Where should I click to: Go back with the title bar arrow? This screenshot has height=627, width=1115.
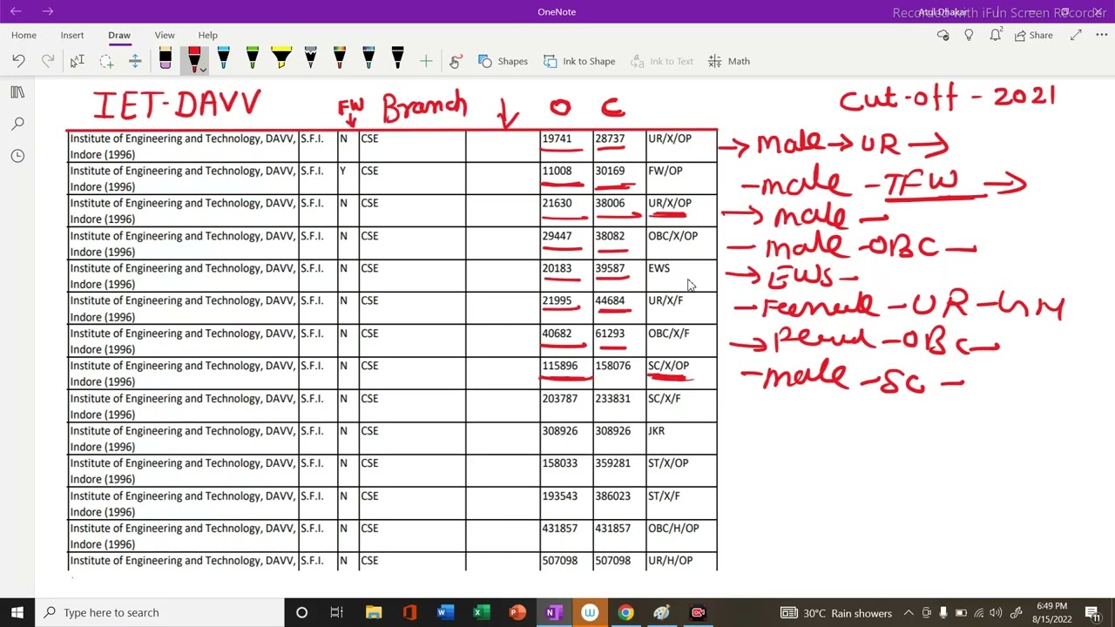(16, 11)
